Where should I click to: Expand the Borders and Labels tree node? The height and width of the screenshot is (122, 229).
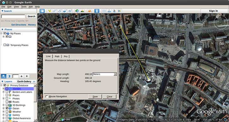[x=3, y=92]
